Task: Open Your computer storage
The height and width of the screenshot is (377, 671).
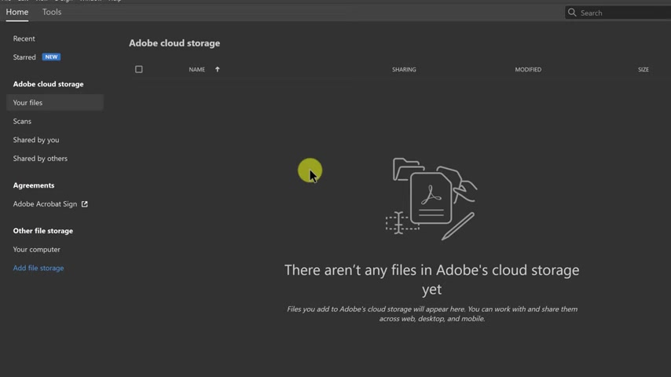Action: tap(36, 250)
